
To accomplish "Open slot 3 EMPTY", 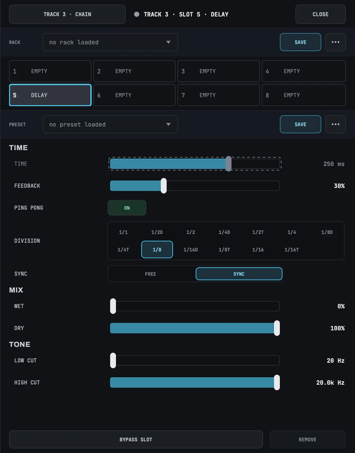I will [219, 71].
